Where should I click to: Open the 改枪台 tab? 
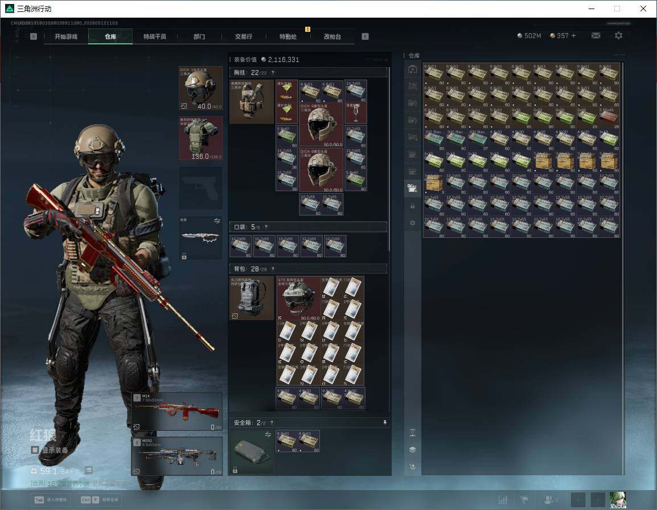click(x=332, y=36)
